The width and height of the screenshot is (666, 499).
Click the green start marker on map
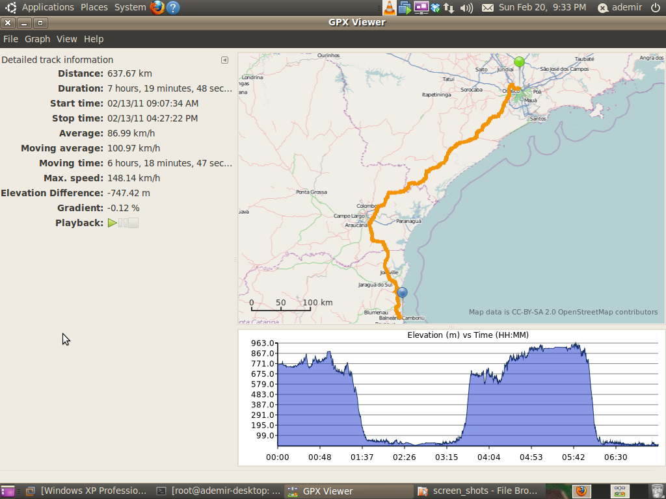(x=519, y=62)
